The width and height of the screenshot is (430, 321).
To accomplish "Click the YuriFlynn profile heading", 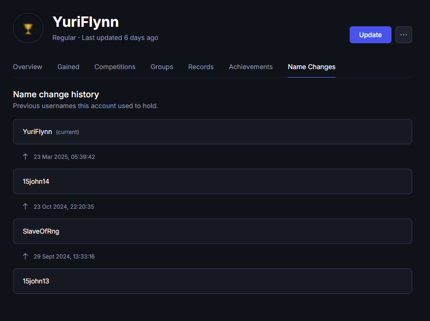I will (x=86, y=22).
